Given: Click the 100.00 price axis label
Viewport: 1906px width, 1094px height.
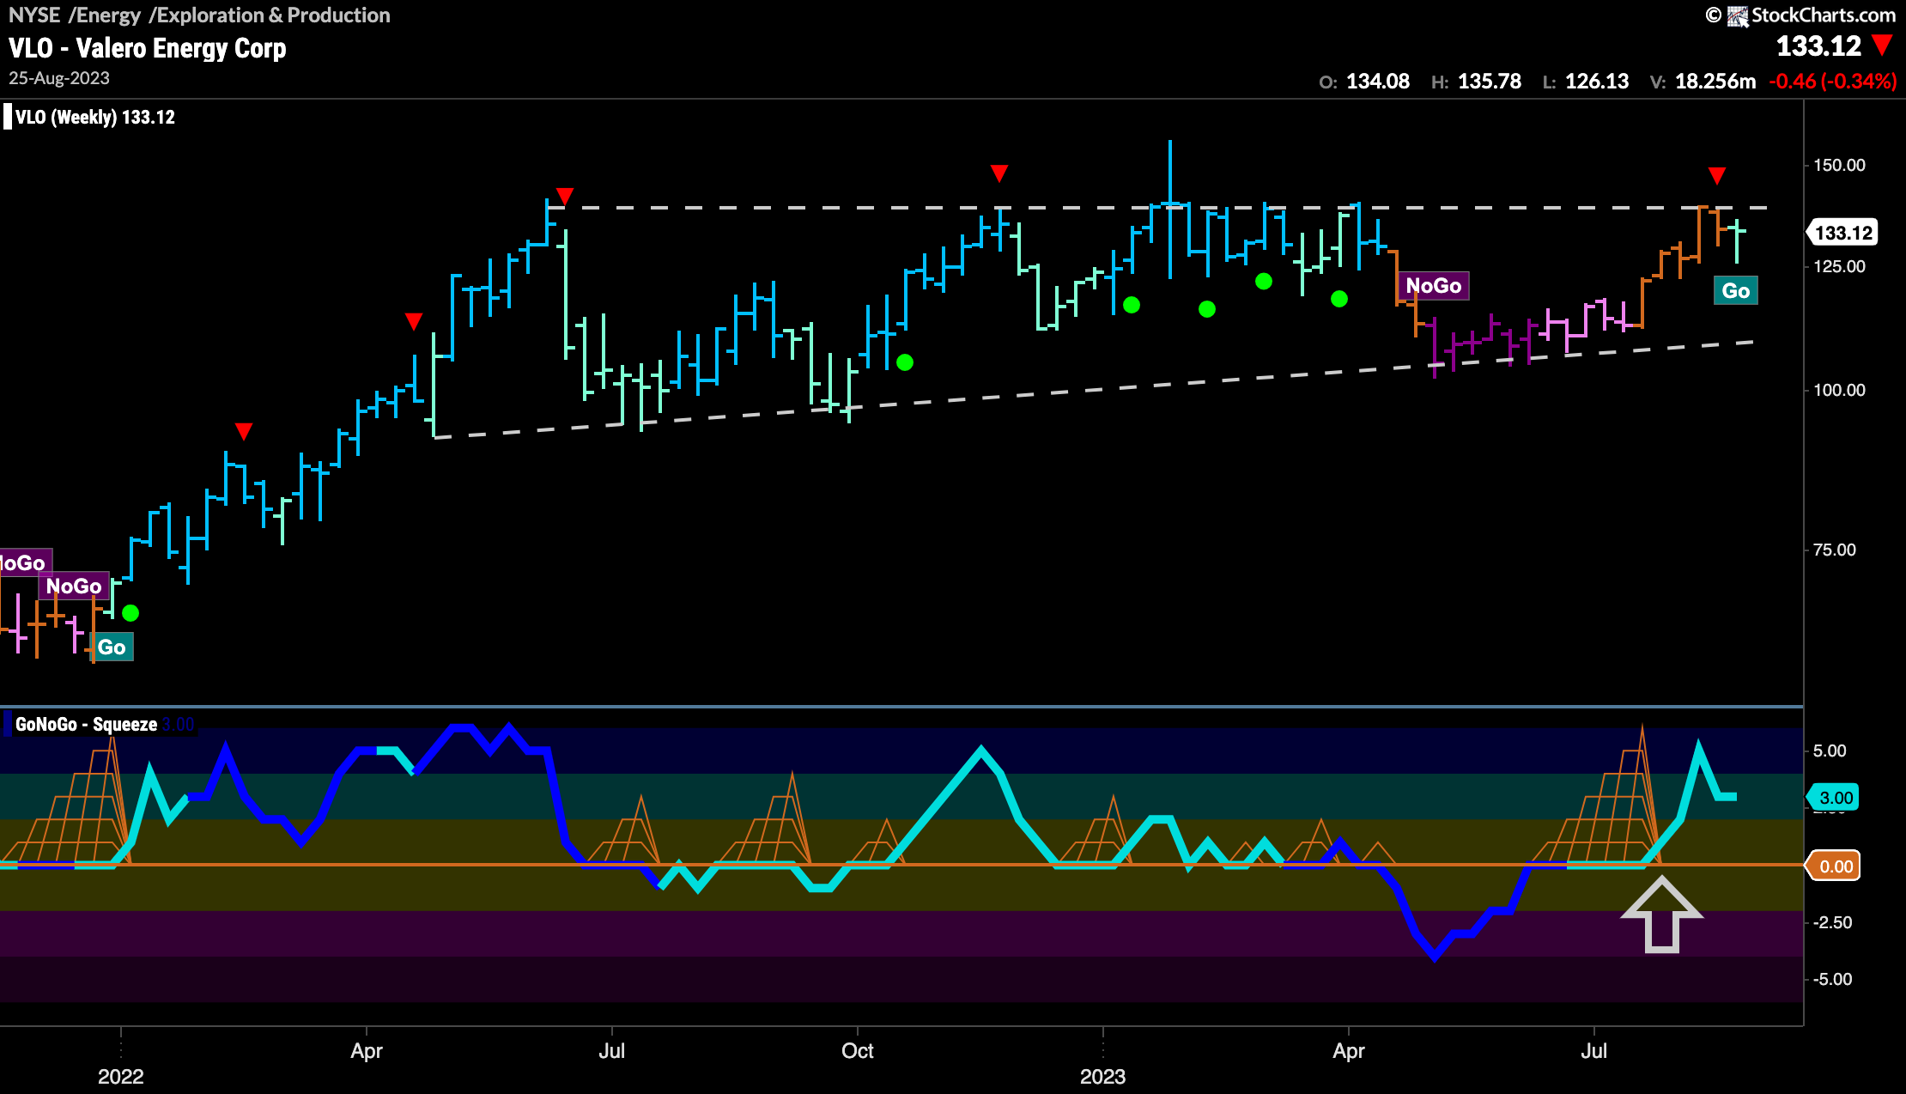Looking at the screenshot, I should [x=1839, y=390].
